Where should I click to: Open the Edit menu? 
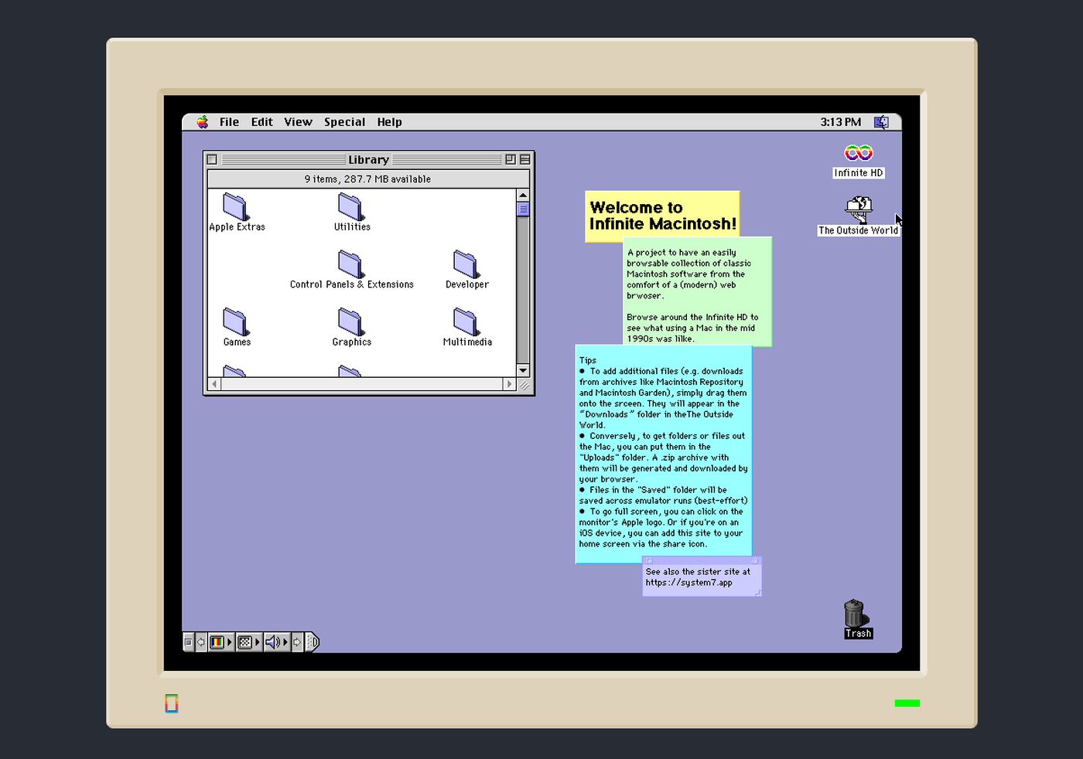click(261, 122)
